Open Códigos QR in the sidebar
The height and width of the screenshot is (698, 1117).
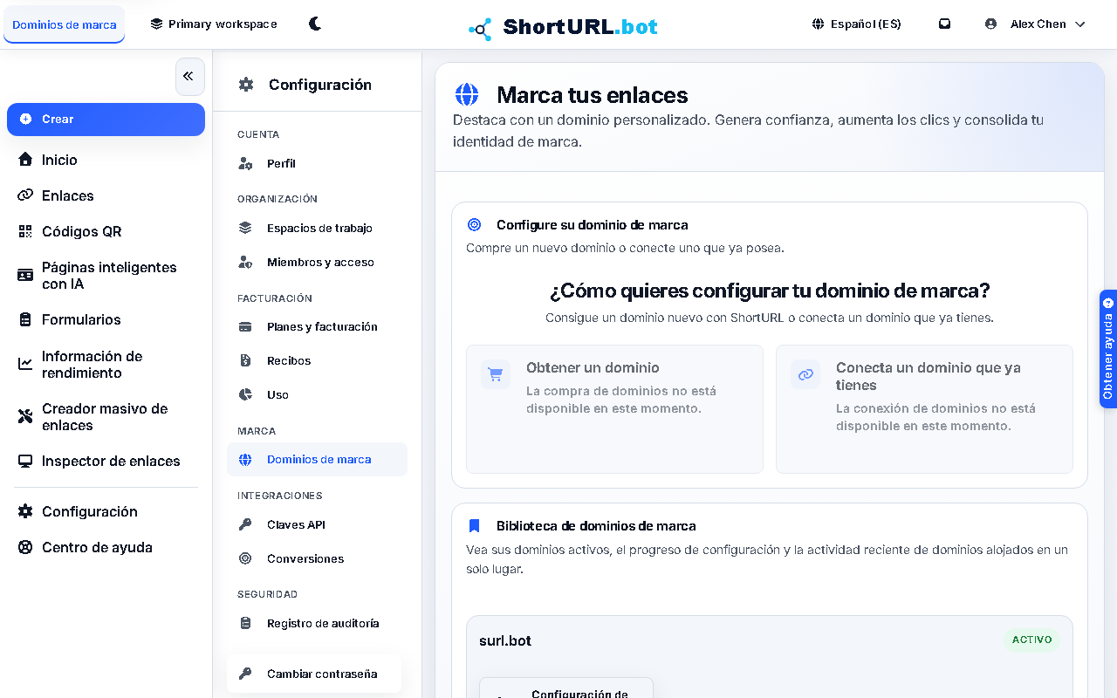click(106, 231)
